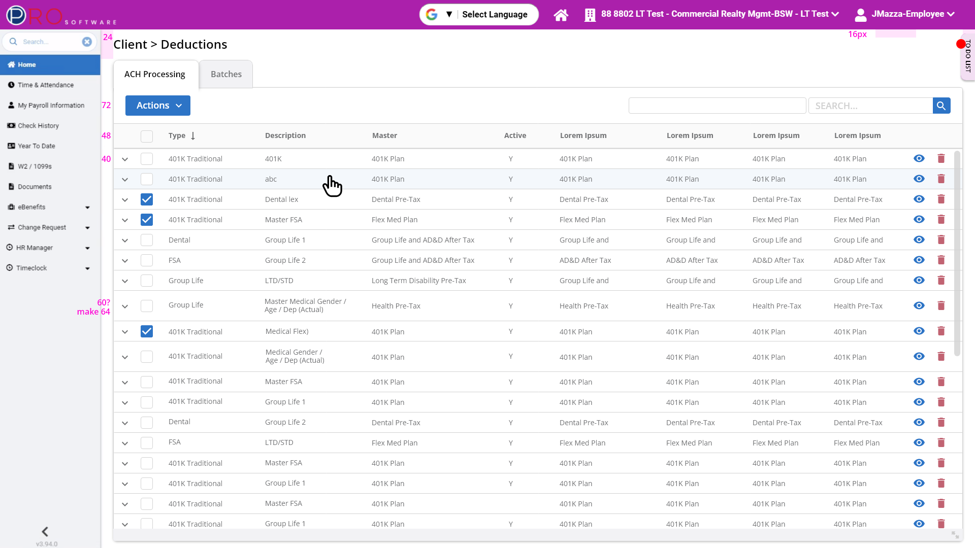Click the Type column sort arrow
975x548 pixels.
(193, 135)
